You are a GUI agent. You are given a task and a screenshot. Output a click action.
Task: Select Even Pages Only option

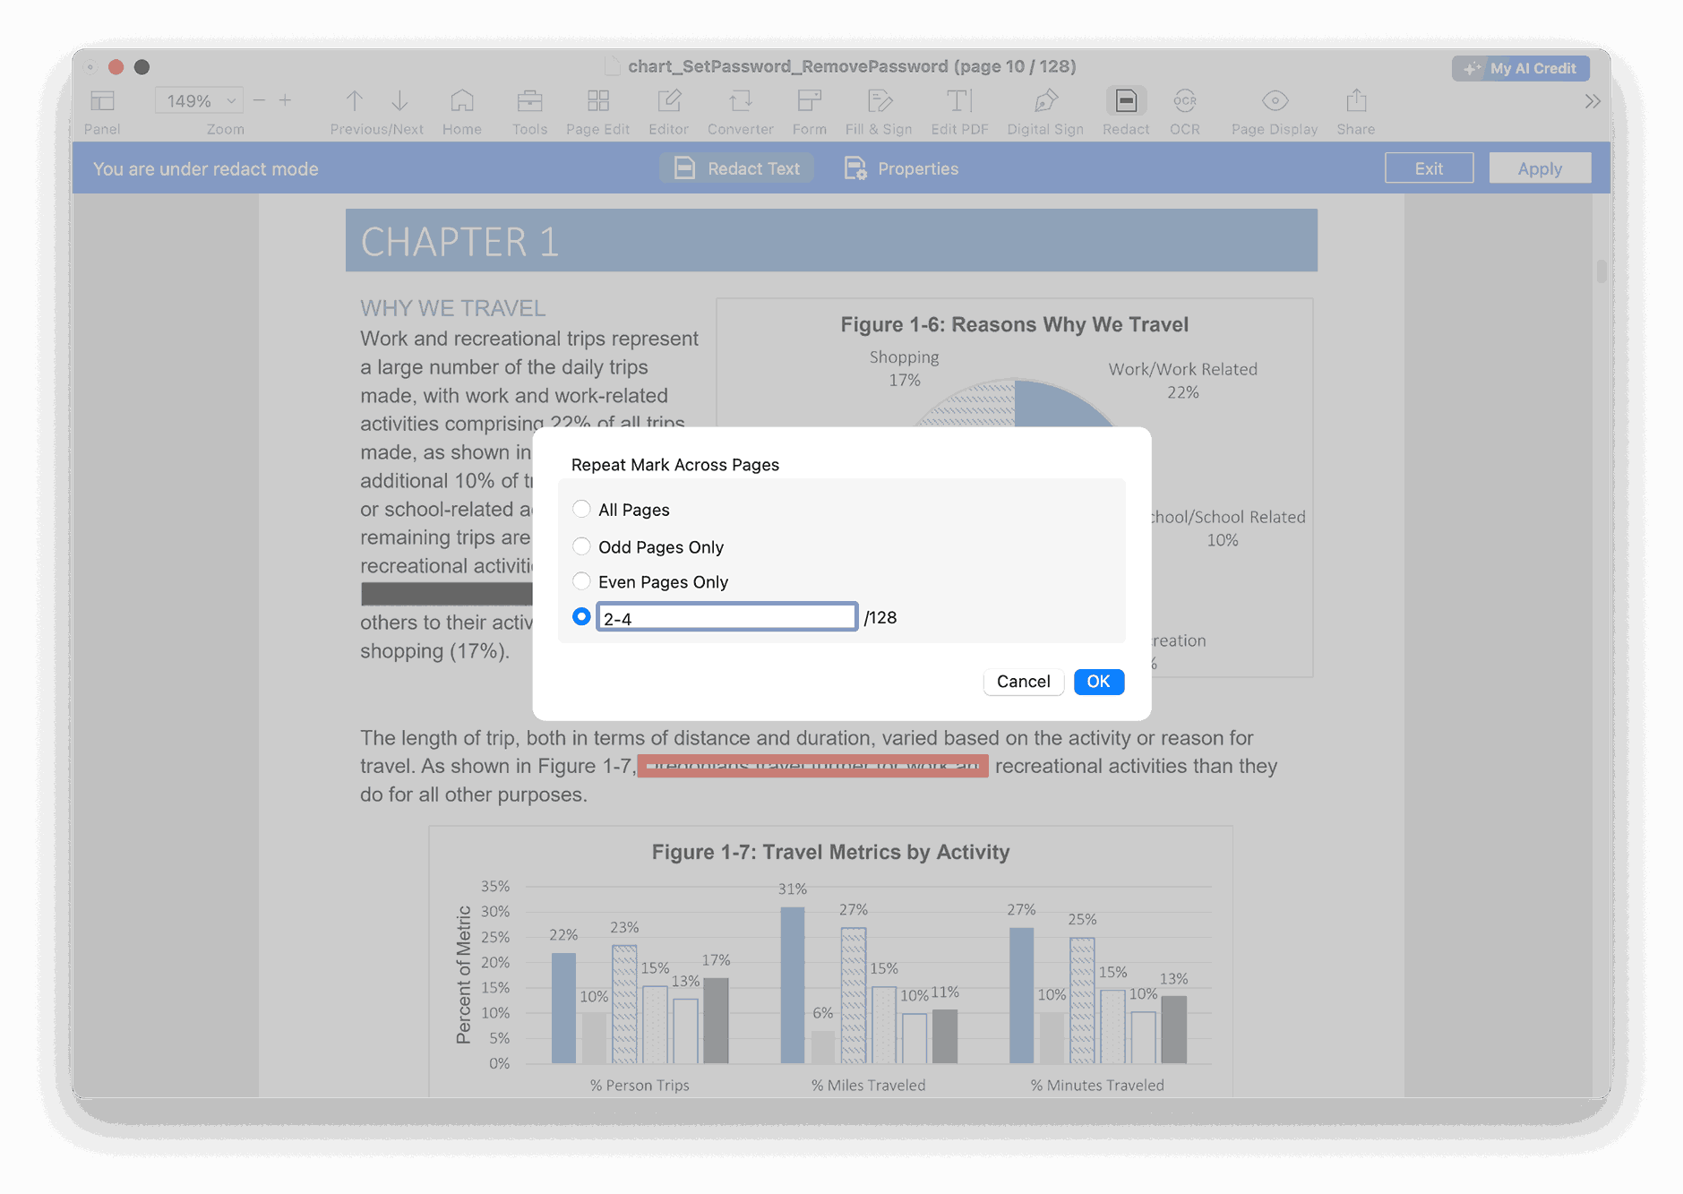[581, 581]
